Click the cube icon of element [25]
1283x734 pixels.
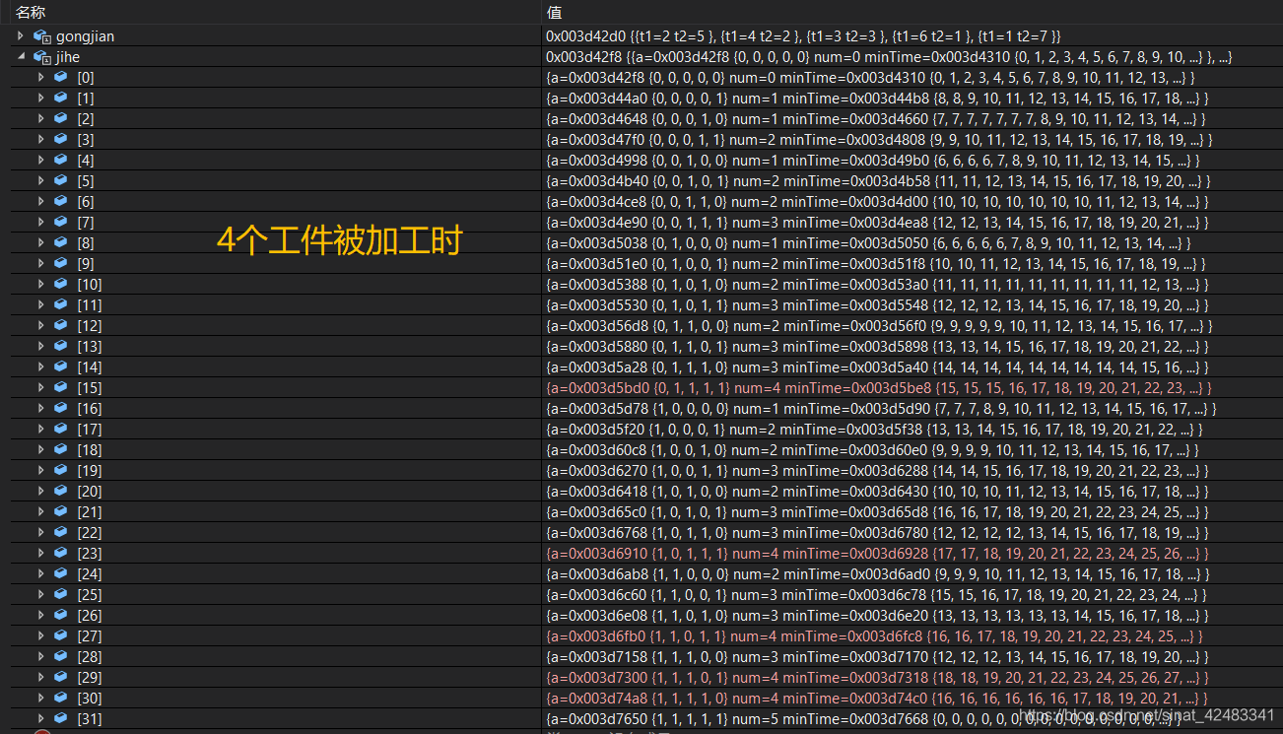click(x=60, y=594)
